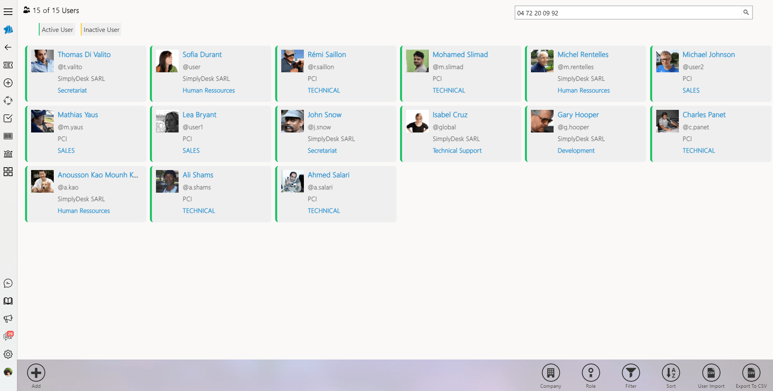Click Development under Gary Hooper
The width and height of the screenshot is (773, 391).
pos(576,151)
